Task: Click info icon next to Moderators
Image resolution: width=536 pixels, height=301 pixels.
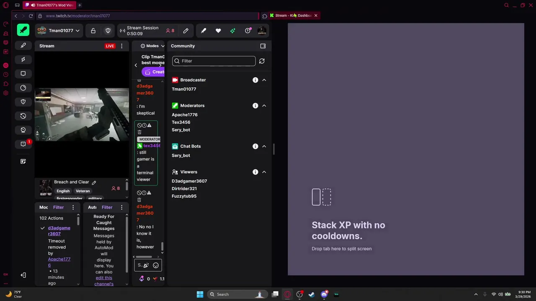Action: [x=255, y=106]
